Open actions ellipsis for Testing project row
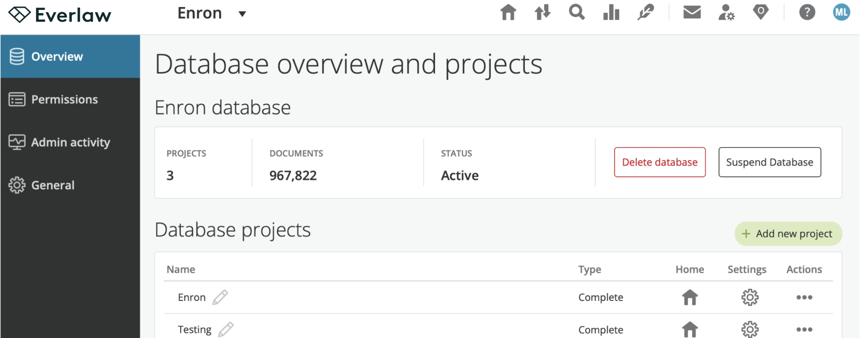 pyautogui.click(x=804, y=329)
